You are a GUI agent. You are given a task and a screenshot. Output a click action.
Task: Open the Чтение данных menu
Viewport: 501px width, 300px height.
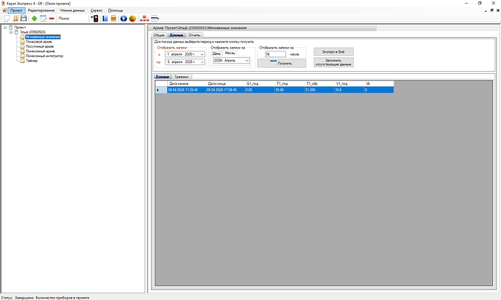click(x=73, y=10)
